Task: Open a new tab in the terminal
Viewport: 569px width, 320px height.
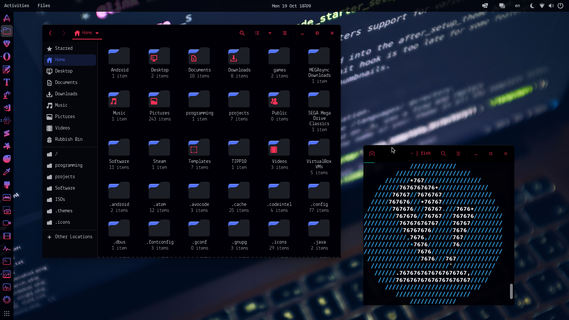Action: coord(372,154)
